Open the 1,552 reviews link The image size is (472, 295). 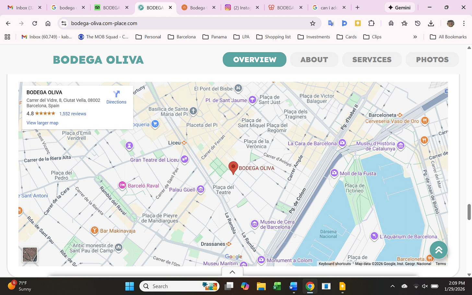[x=73, y=114]
